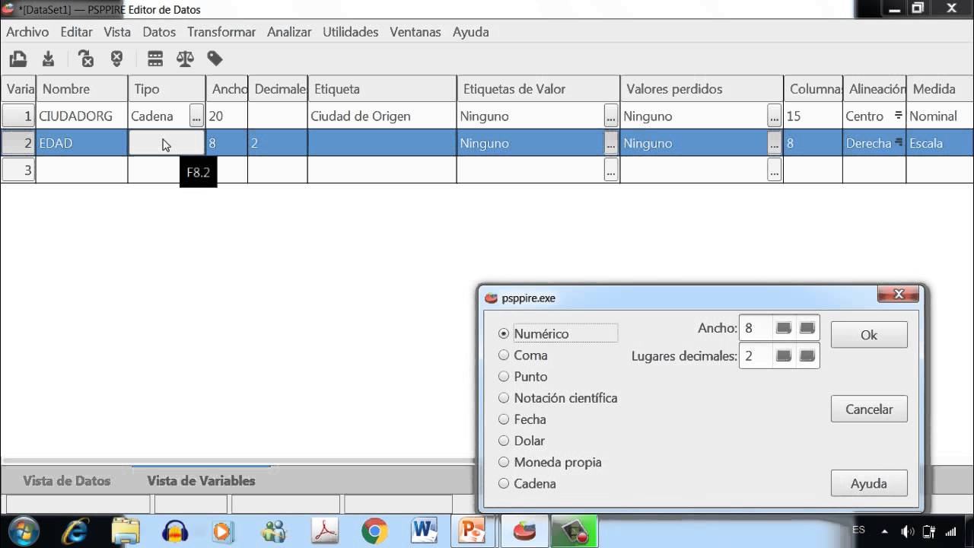This screenshot has height=548, width=974.
Task: Click the toolbar icon right of Save
Action: click(87, 59)
